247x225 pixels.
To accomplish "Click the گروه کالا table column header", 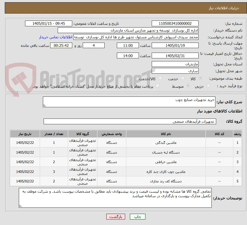I will pos(83,134).
